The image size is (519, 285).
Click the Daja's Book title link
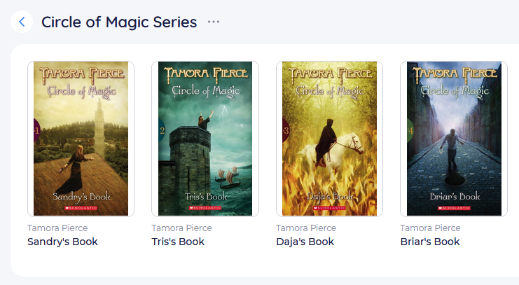tap(305, 242)
